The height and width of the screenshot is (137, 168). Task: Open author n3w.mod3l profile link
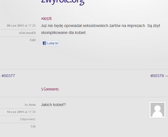pos(27,33)
